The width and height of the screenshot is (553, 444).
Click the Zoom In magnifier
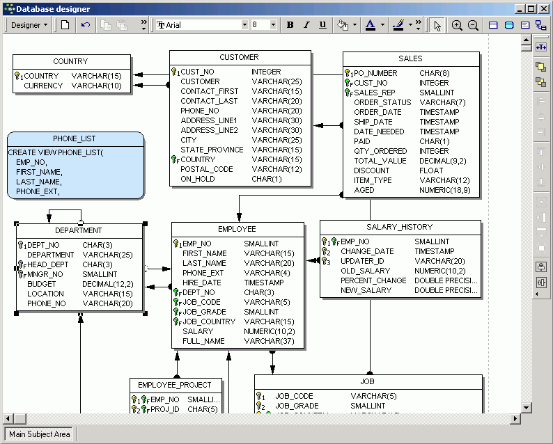click(457, 25)
